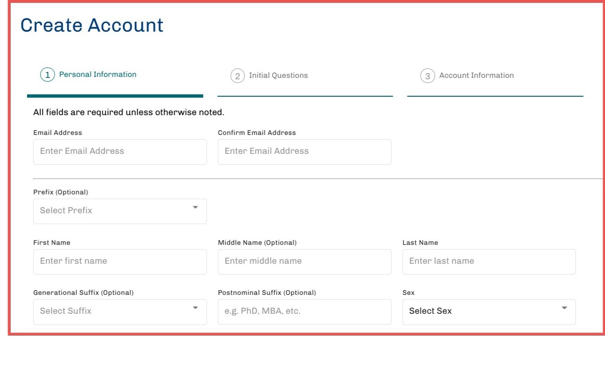This screenshot has height=368, width=605.
Task: Click the Prefix dropdown arrow
Action: (x=196, y=208)
